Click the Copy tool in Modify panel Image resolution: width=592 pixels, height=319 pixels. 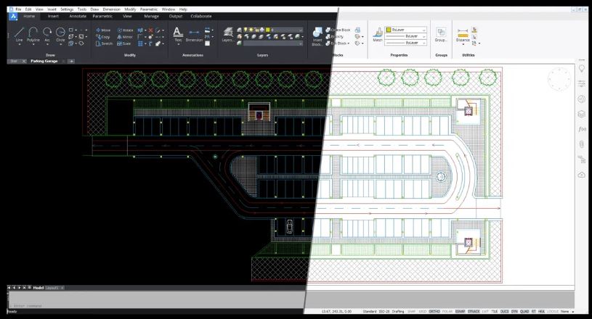pos(102,37)
